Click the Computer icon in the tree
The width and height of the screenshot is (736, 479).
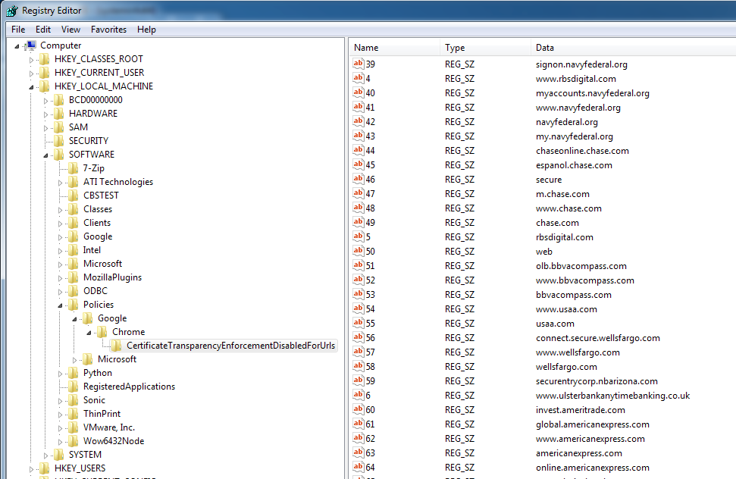coord(31,45)
